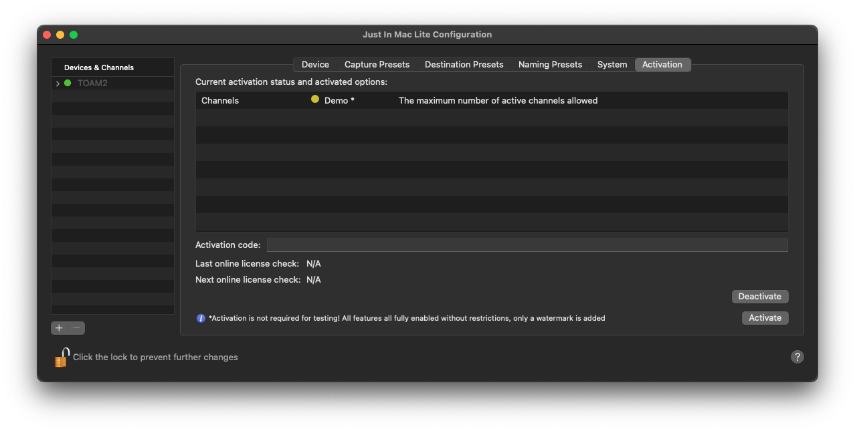
Task: Click the minus icon to remove device
Action: pyautogui.click(x=77, y=328)
